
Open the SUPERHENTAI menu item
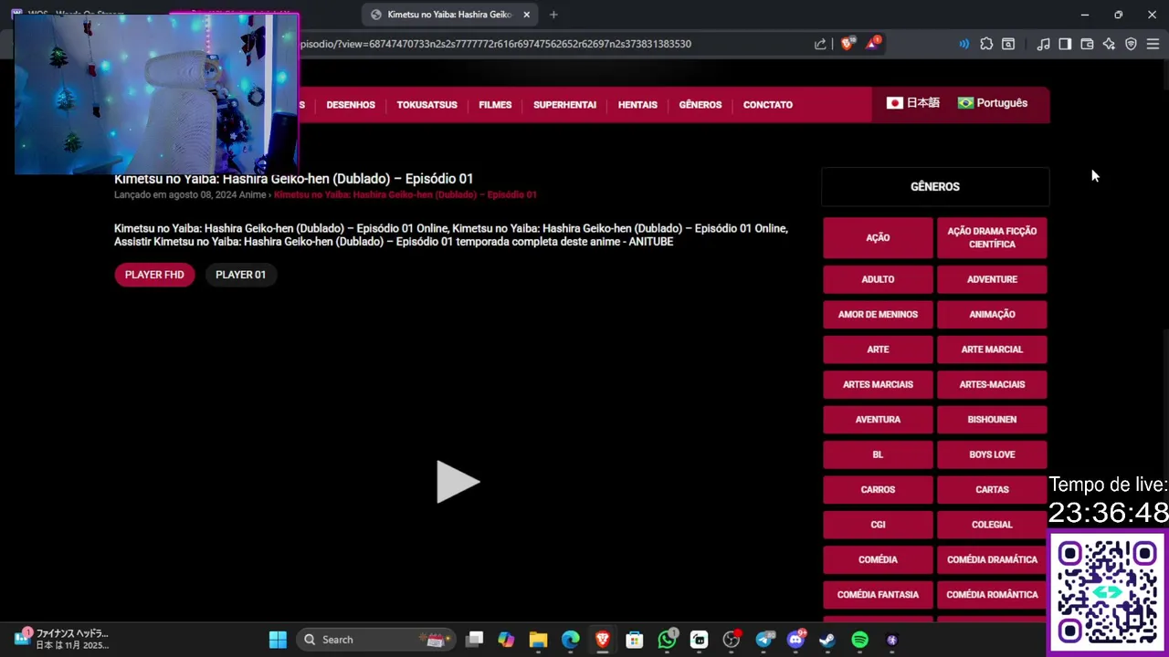564,105
